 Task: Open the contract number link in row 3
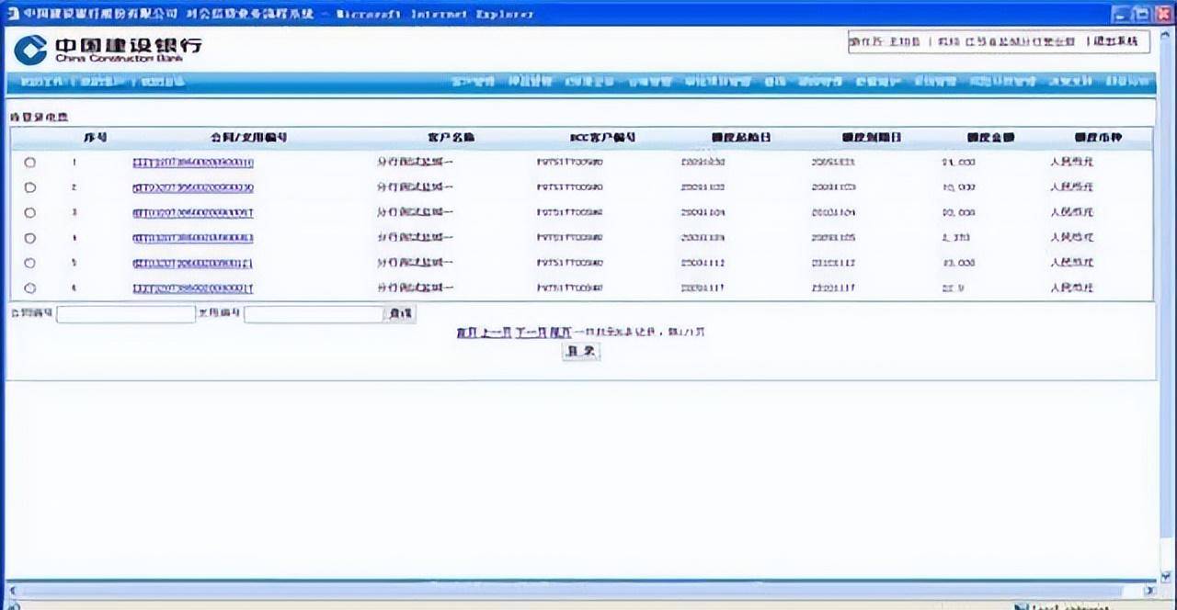(193, 213)
